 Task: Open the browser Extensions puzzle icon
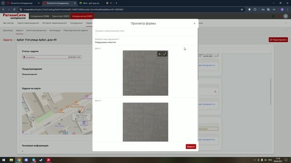coord(255,10)
